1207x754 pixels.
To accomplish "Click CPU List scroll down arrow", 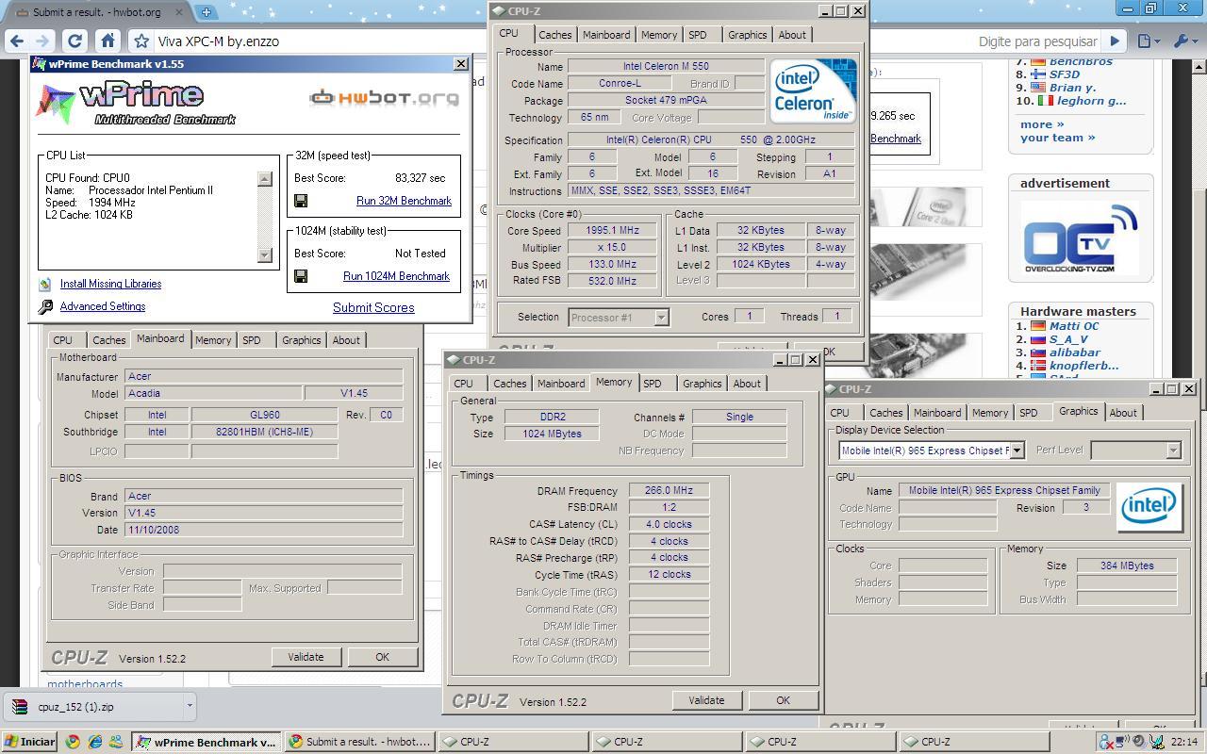I will point(264,254).
